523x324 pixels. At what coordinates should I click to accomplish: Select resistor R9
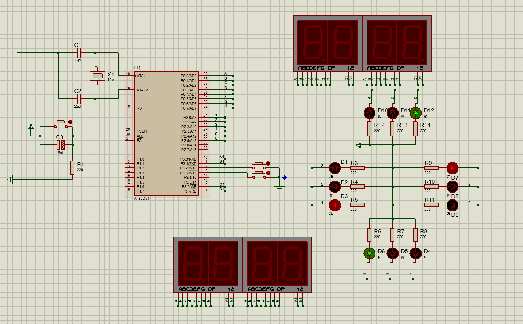(x=431, y=167)
